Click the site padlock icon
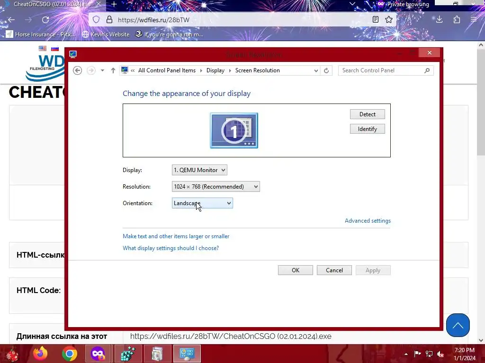This screenshot has width=485, height=363. tap(109, 20)
